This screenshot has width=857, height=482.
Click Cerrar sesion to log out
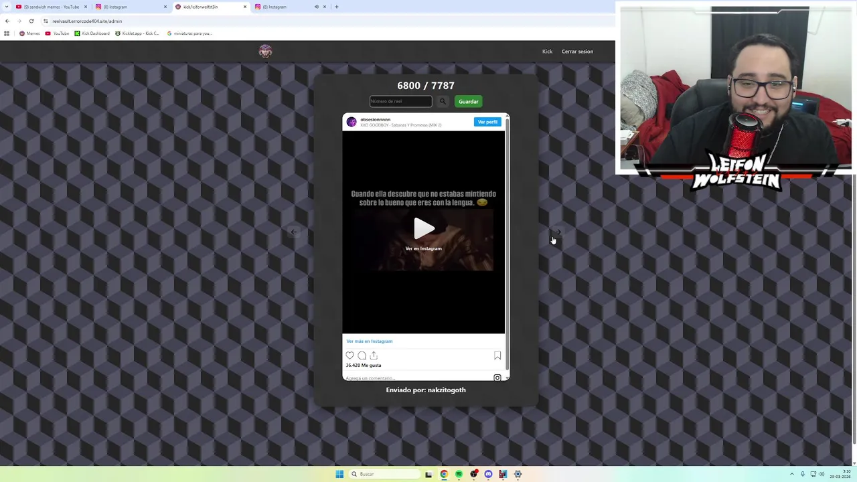pos(577,52)
